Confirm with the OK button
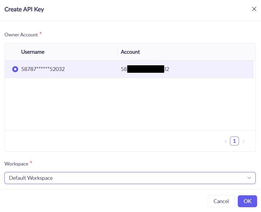 coord(247,201)
